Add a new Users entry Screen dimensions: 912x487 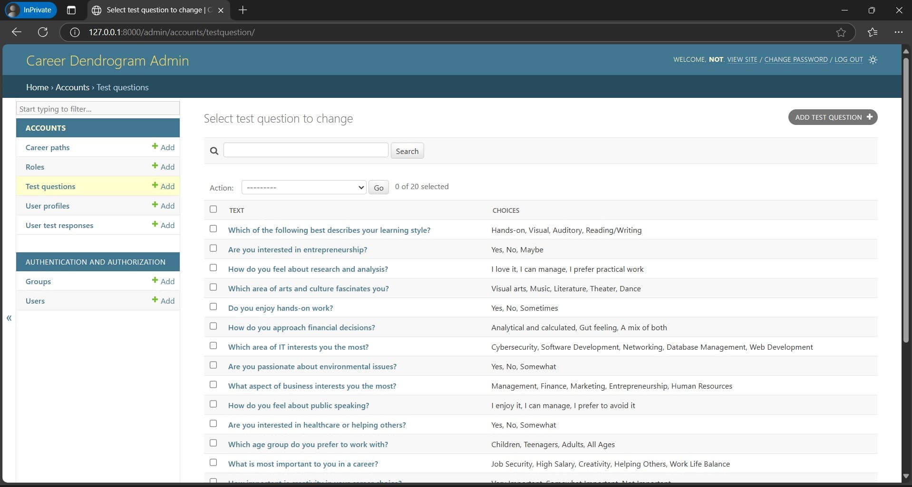[163, 301]
